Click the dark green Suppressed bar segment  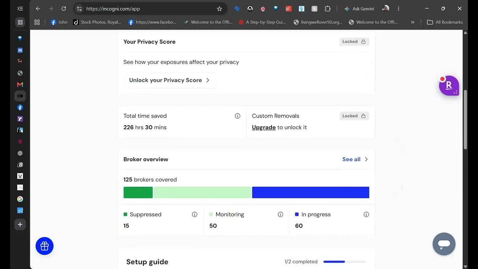[x=138, y=192]
